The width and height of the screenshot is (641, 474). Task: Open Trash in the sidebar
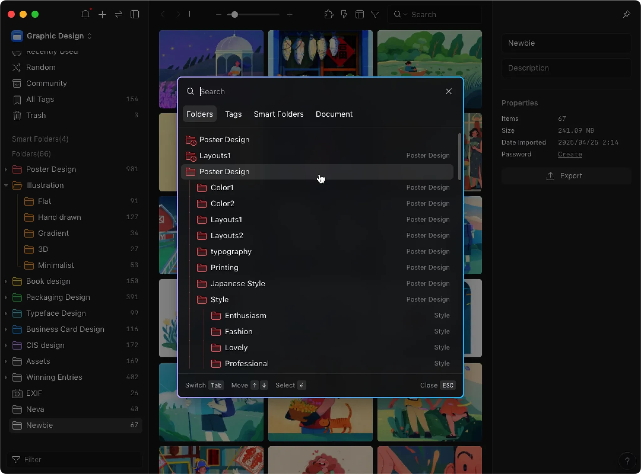(75, 115)
